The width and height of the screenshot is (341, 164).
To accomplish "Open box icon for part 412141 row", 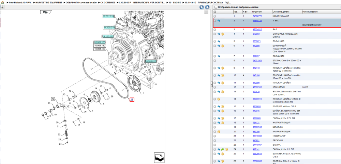I will point(227,149).
